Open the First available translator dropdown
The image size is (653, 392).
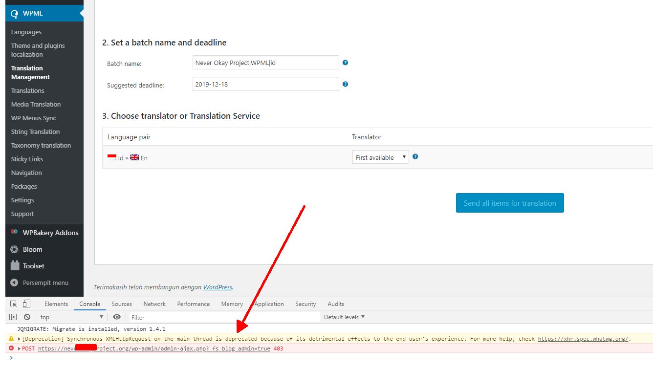point(380,157)
